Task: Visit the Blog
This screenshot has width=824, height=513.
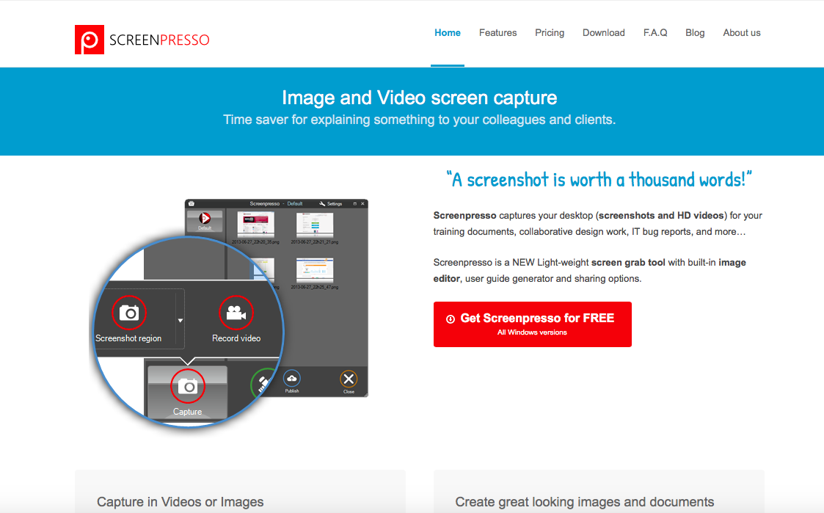Action: click(x=695, y=32)
